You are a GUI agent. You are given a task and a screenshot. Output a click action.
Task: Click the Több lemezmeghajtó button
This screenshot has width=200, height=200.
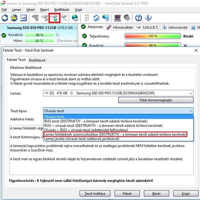tap(156, 100)
